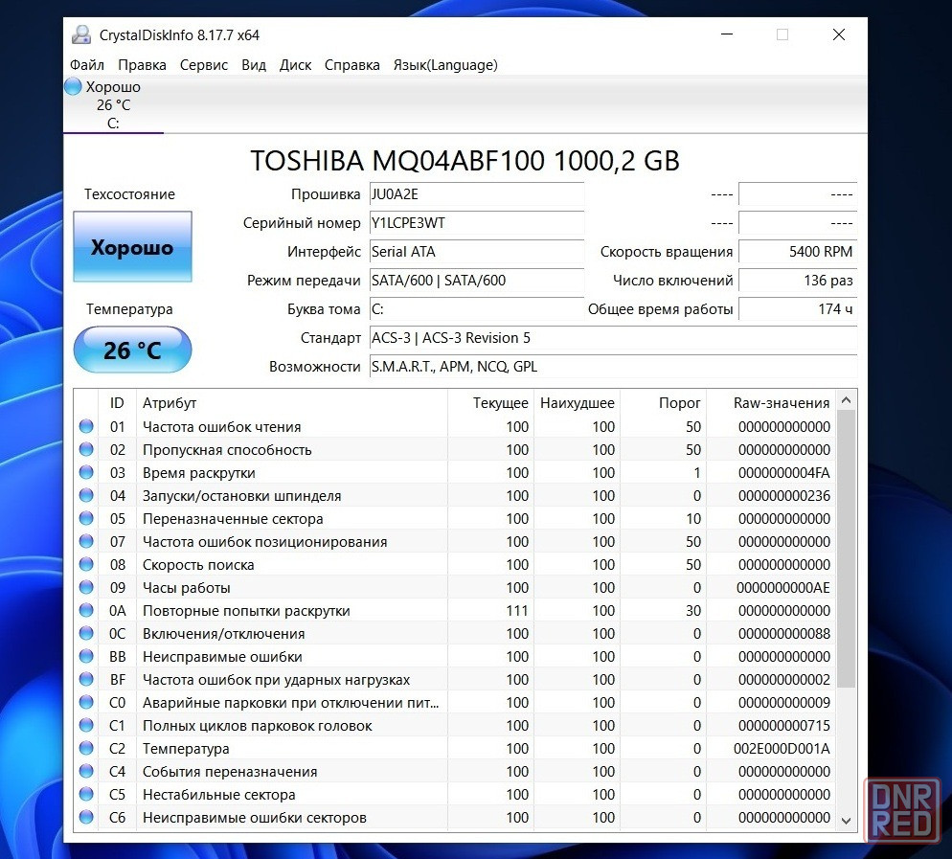Click status orb of attribute C0 row

click(x=86, y=702)
